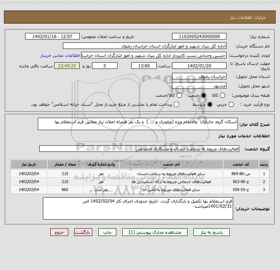Click service code ص-86-869
Image resolution: width=280 pixels, height=270 pixels.
pyautogui.click(x=241, y=174)
